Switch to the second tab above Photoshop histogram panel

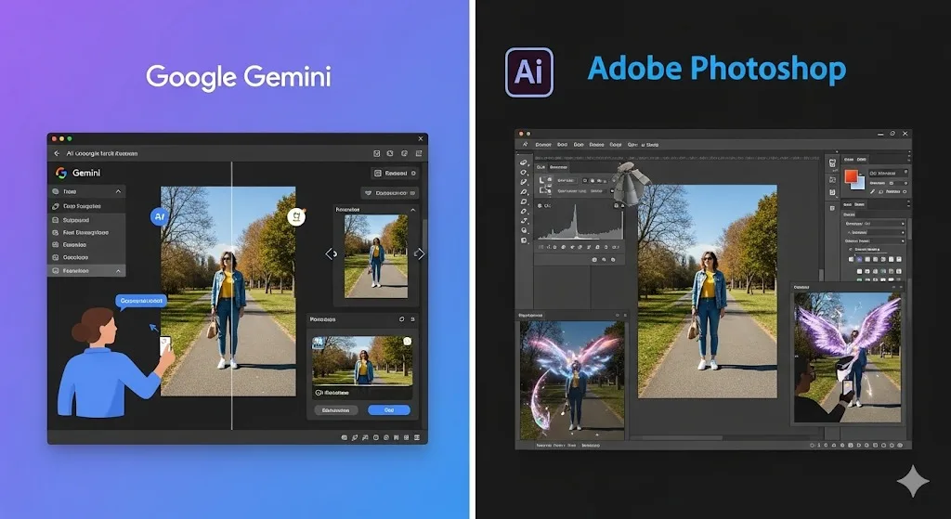(558, 167)
